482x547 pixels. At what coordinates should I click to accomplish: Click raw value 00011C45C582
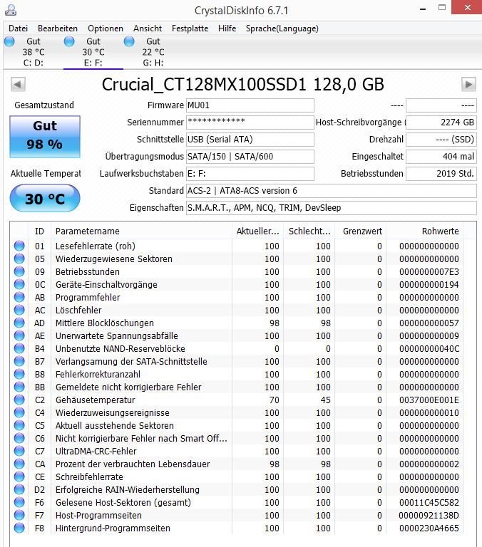429,502
